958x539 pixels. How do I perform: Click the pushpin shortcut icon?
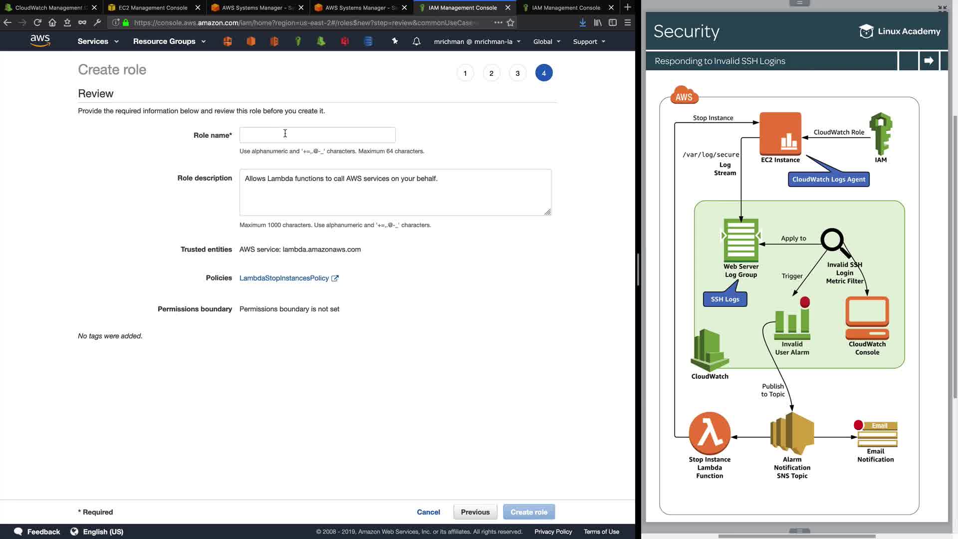click(x=395, y=41)
